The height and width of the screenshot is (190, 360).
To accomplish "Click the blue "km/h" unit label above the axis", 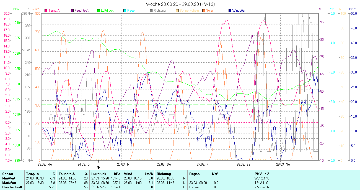I will (352, 9).
